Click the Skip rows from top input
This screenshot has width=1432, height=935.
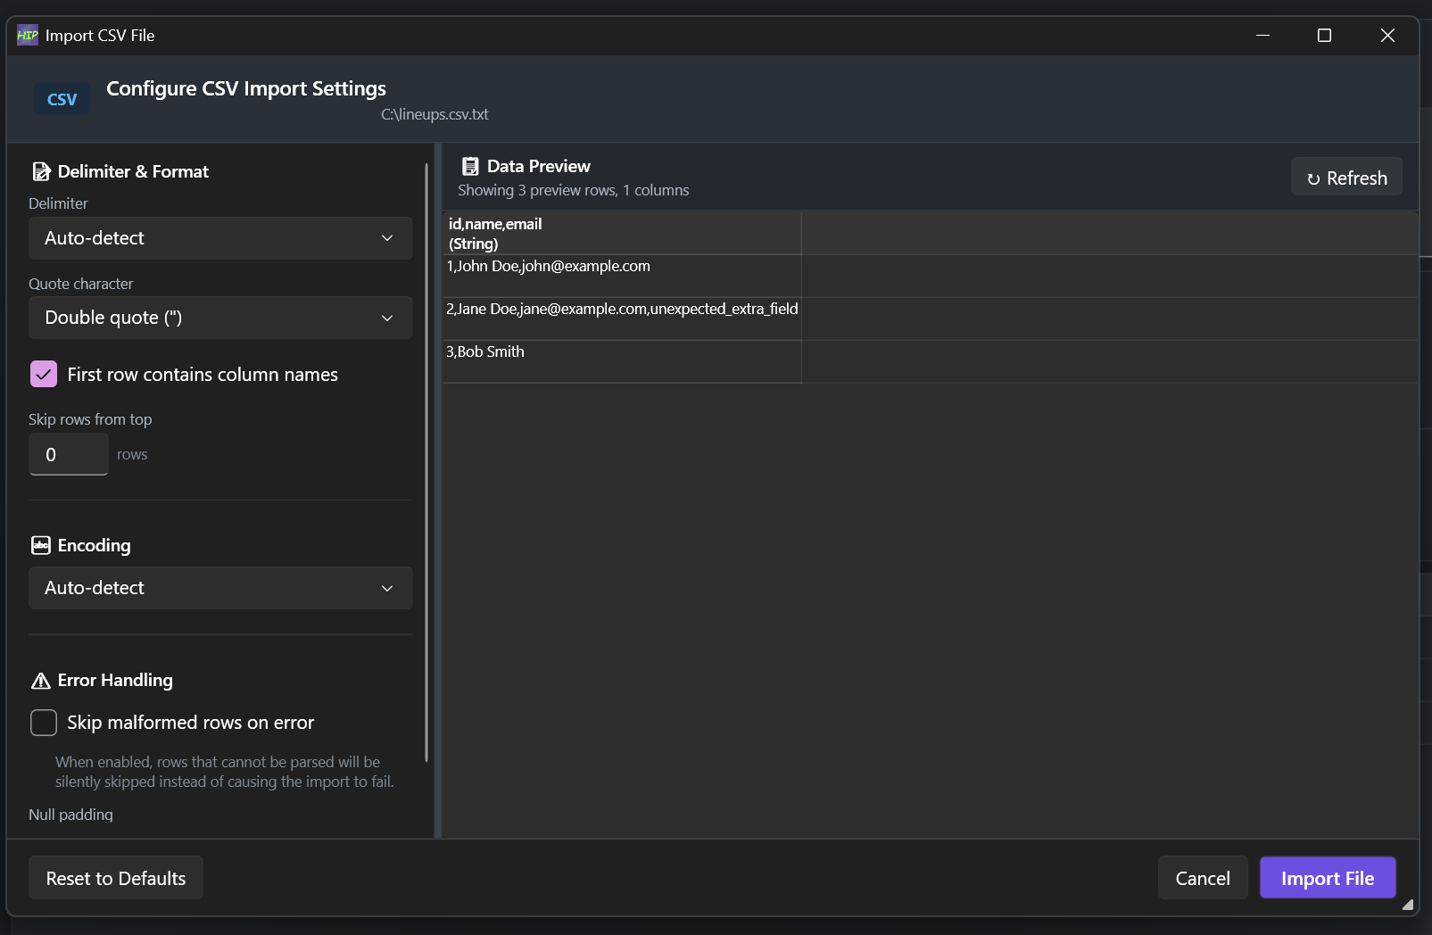coord(69,454)
